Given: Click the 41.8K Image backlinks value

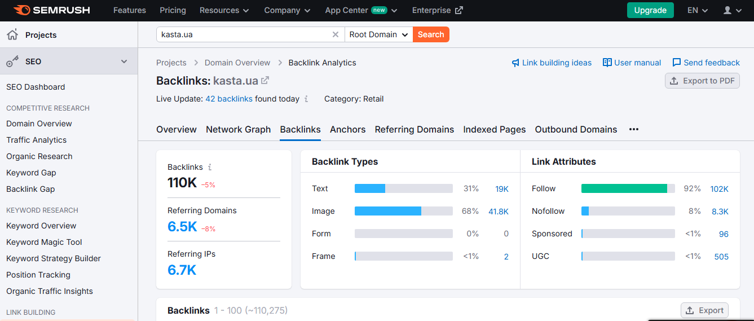Looking at the screenshot, I should tap(499, 212).
